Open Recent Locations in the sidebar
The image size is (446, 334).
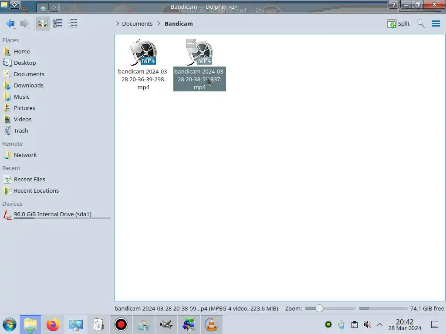(x=37, y=191)
